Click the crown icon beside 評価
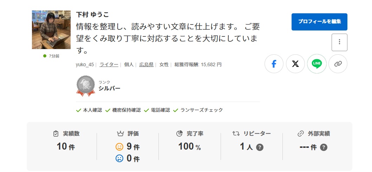The height and width of the screenshot is (172, 372). 120,133
